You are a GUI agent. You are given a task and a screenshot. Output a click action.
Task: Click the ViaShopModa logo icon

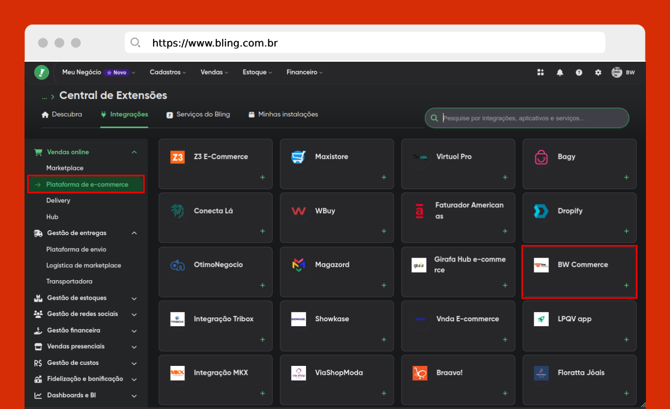299,373
